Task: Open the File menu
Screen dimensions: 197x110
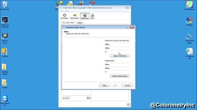Action: (62, 11)
